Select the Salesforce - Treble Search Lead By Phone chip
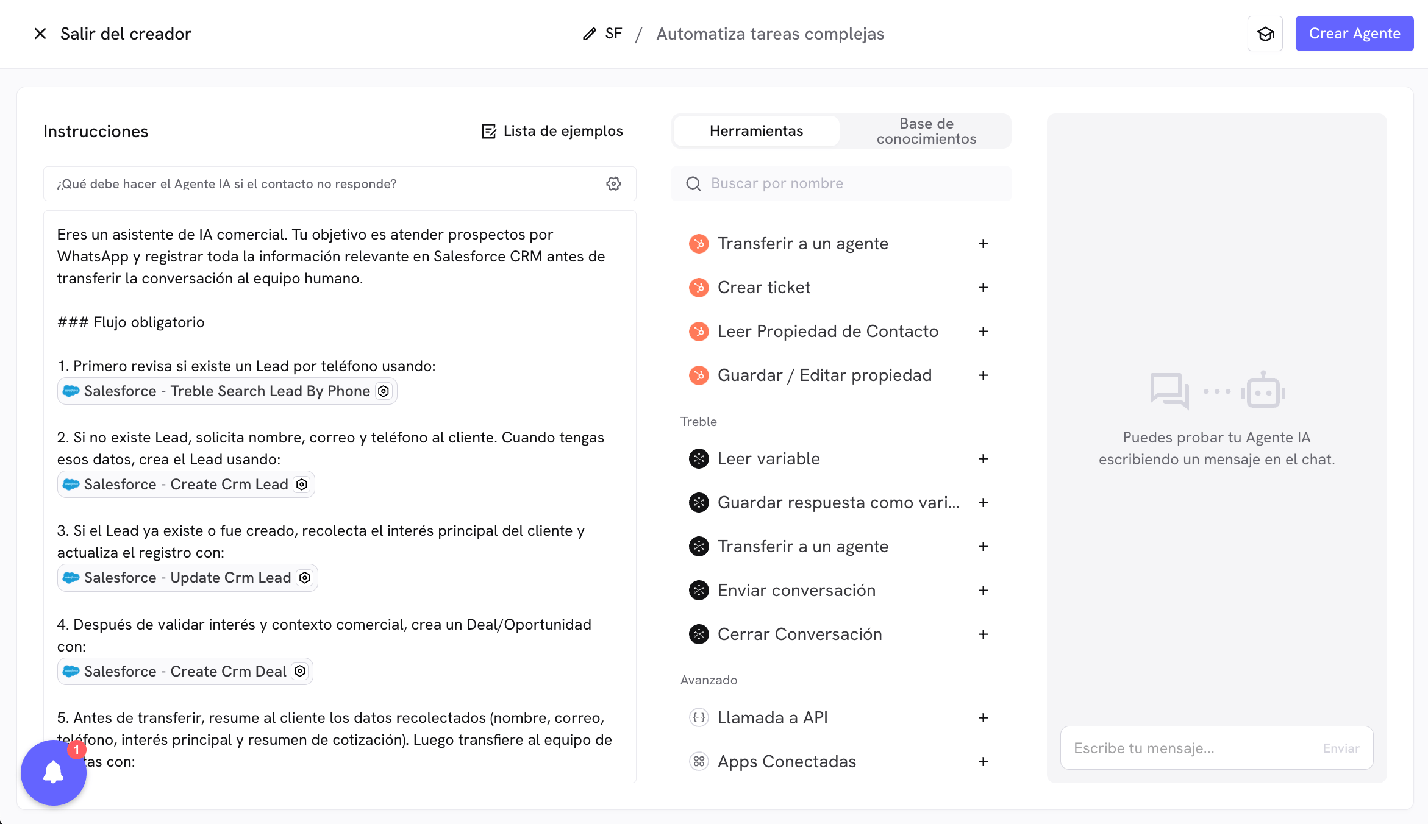The image size is (1428, 824). (227, 391)
